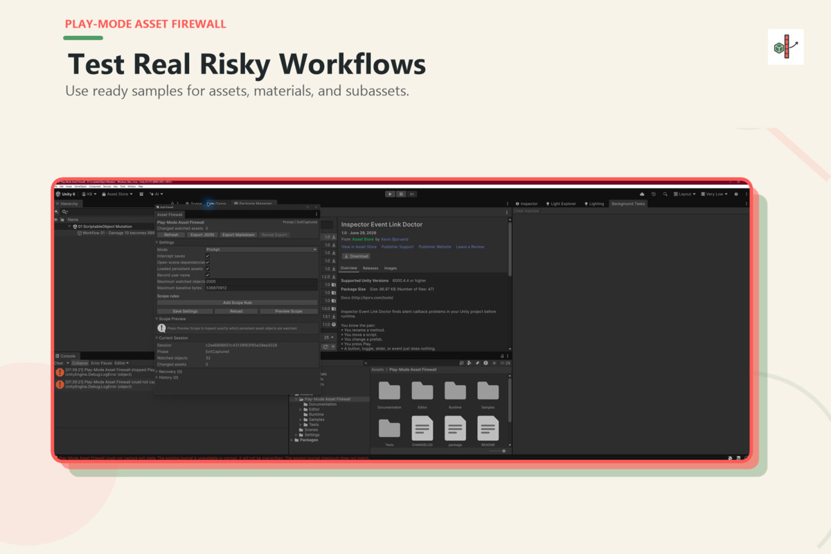Toggle the Open-scene dependencies checkbox
This screenshot has width=831, height=554.
coord(208,262)
